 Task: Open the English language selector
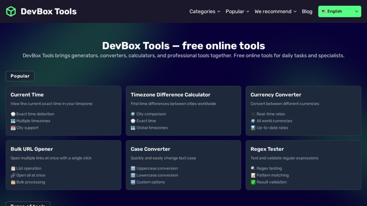click(x=339, y=11)
